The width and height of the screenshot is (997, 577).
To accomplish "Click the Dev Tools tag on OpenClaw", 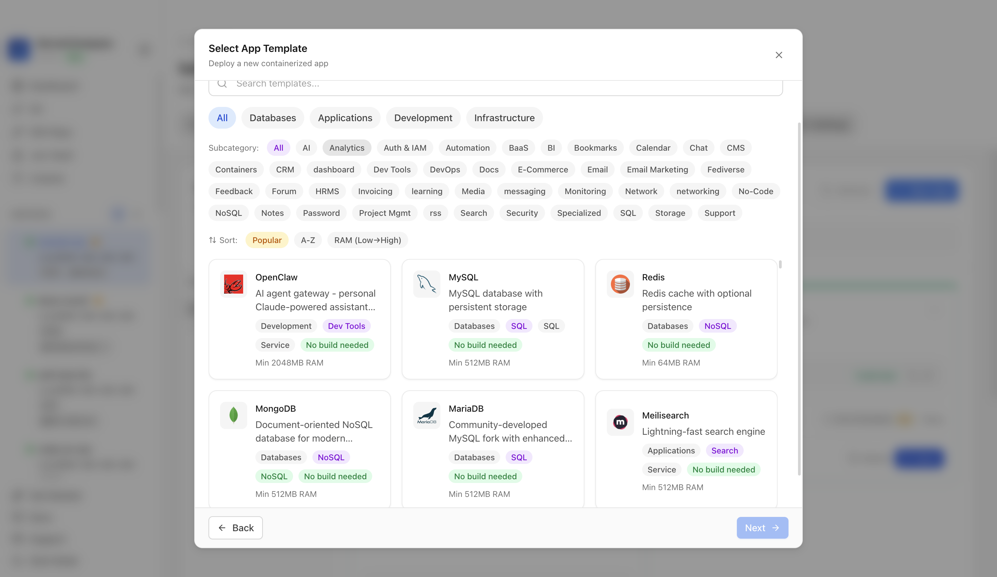I will 346,326.
